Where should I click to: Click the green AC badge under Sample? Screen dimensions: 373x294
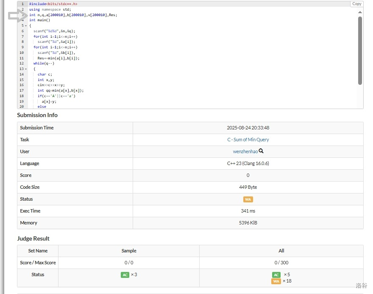[125, 274]
